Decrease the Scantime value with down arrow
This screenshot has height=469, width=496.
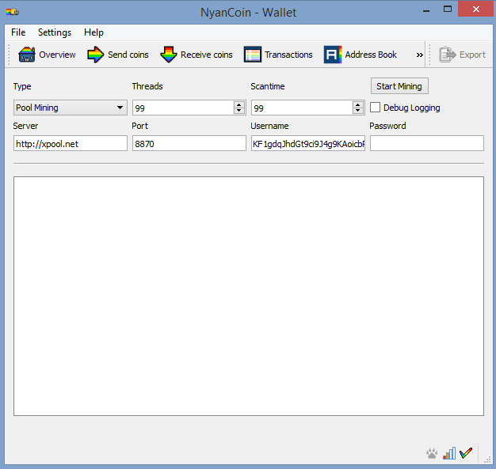[x=358, y=111]
